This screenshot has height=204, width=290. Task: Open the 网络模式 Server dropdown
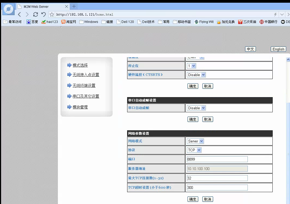coord(195,141)
